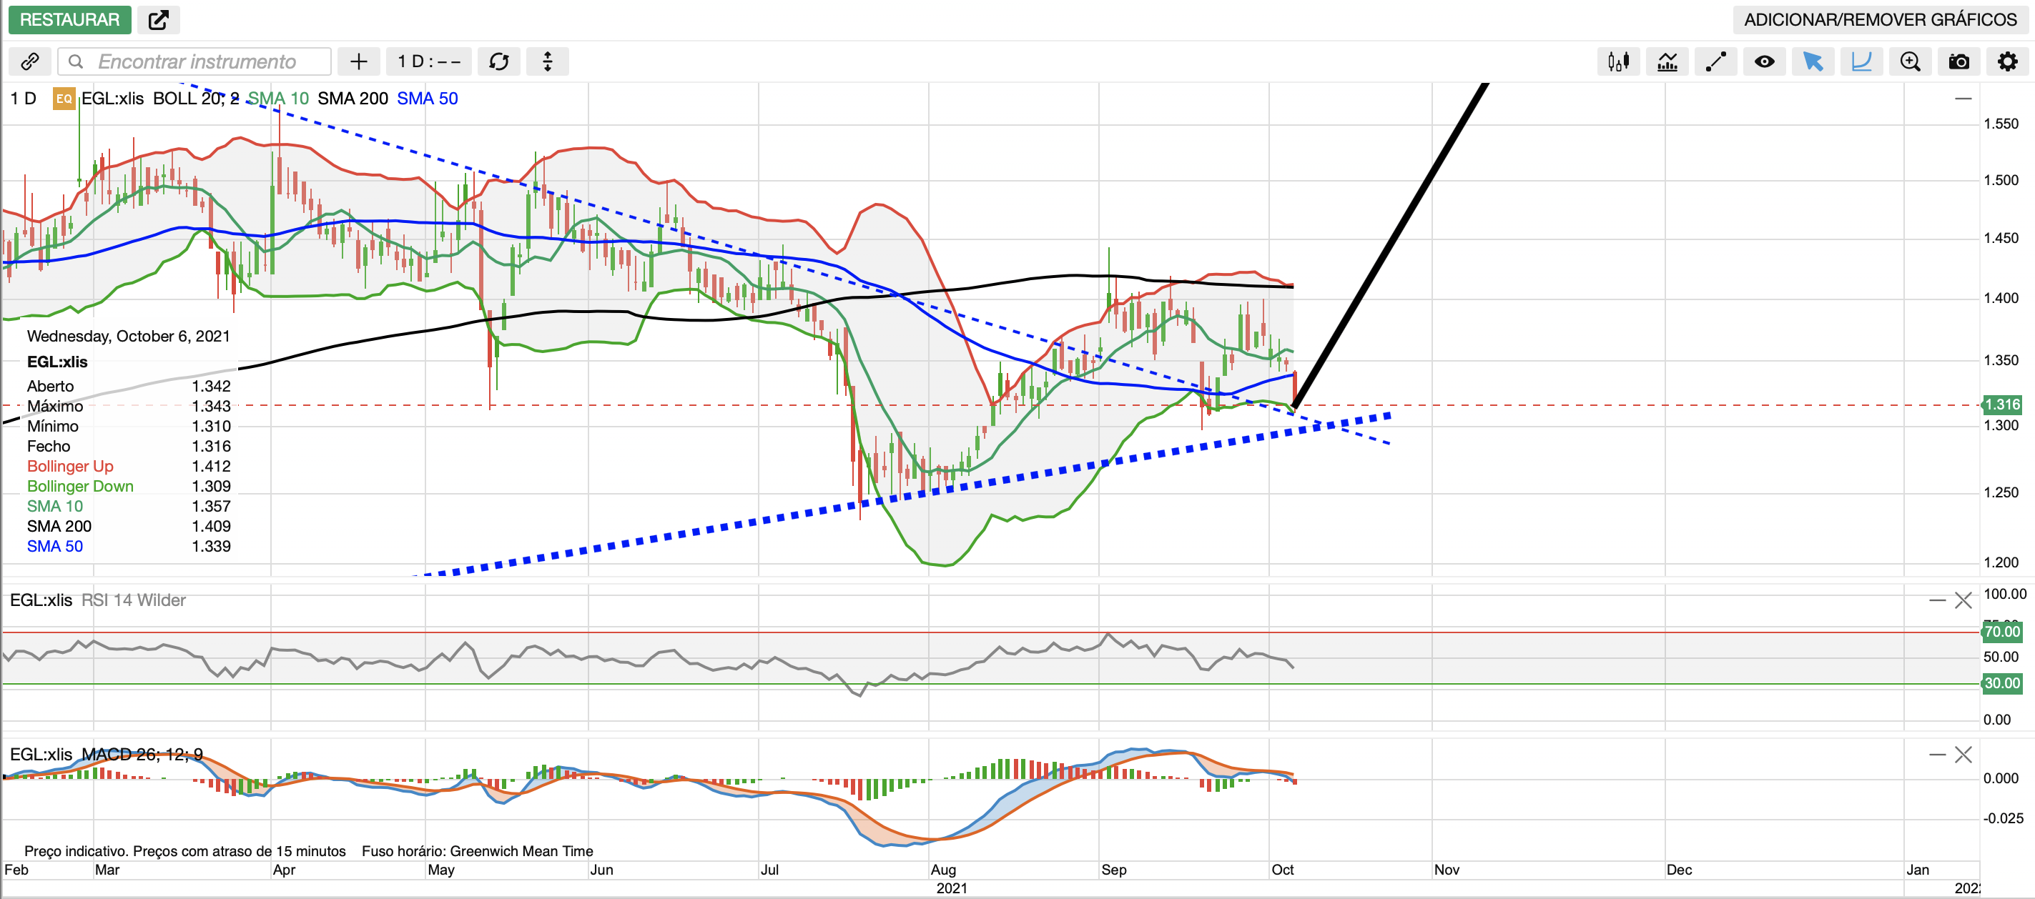Click ADICIONAR/REMOVER GRÁFICOS button
This screenshot has height=899, width=2035.
(x=1880, y=20)
